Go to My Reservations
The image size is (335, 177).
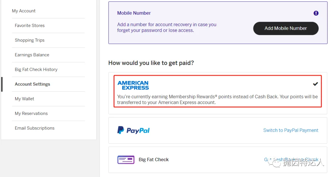point(31,114)
